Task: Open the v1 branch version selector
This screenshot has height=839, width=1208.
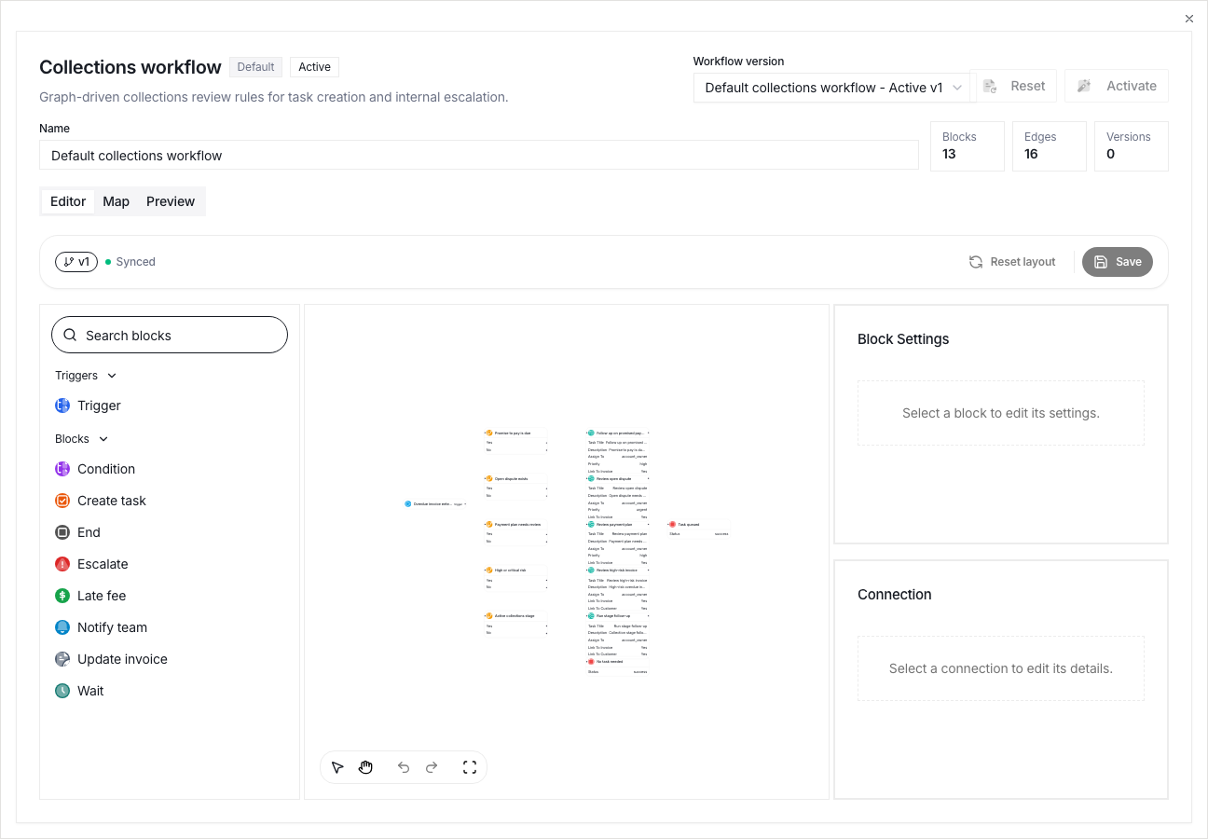Action: pyautogui.click(x=76, y=262)
